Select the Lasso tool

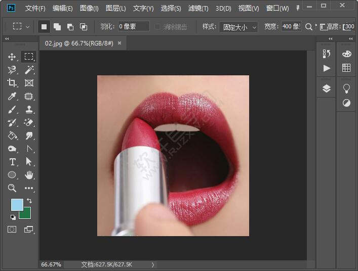pos(12,70)
